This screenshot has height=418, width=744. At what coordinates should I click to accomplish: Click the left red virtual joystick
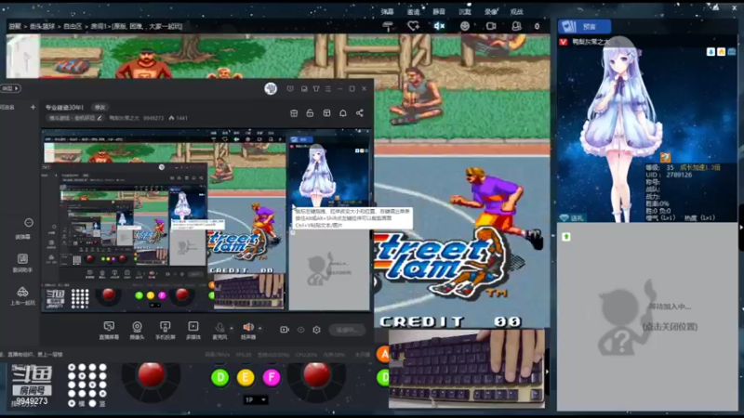(x=151, y=375)
